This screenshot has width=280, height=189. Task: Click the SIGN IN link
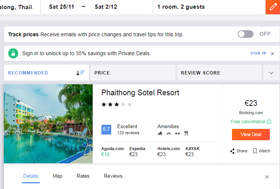coord(258,54)
